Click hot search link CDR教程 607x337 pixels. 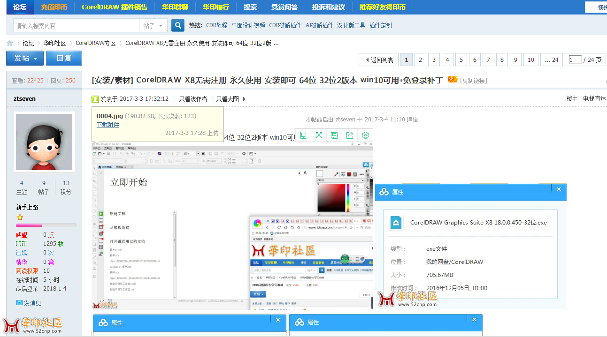click(x=216, y=25)
